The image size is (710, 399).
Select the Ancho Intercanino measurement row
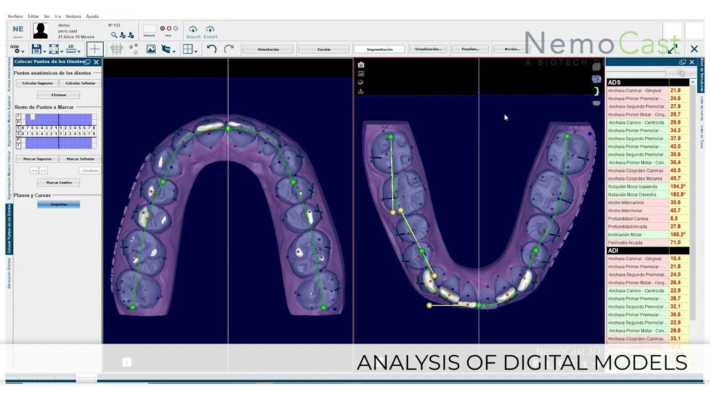(648, 203)
